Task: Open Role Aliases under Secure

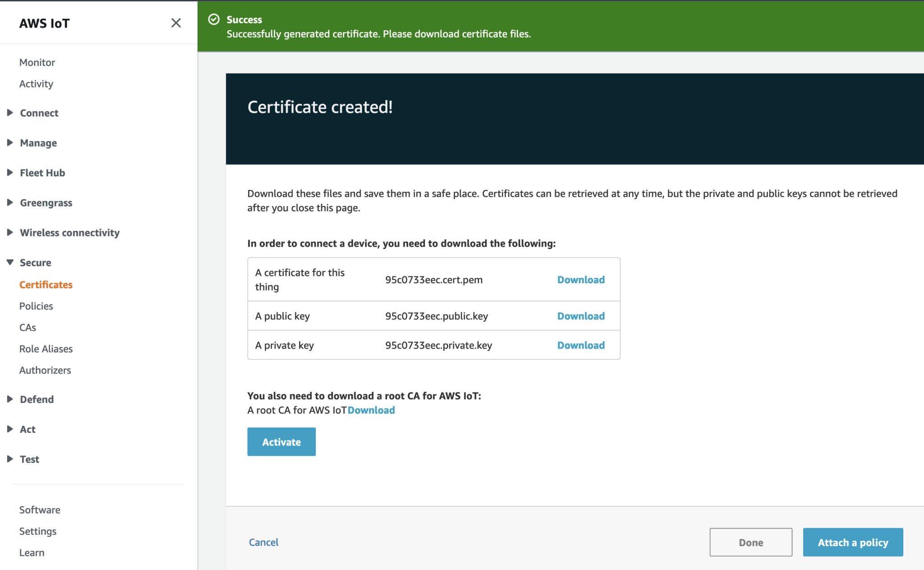Action: 46,349
